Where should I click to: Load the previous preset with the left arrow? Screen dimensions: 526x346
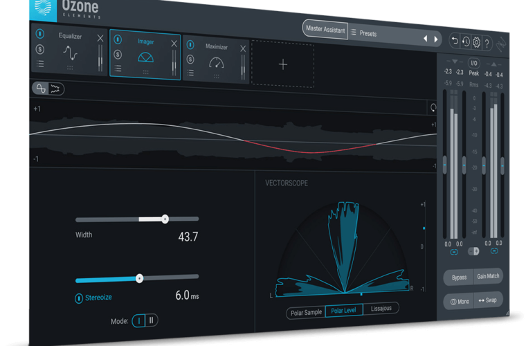pyautogui.click(x=426, y=38)
